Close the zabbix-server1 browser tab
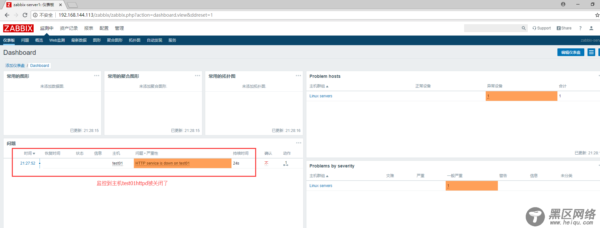Image resolution: width=600 pixels, height=228 pixels. [x=61, y=5]
